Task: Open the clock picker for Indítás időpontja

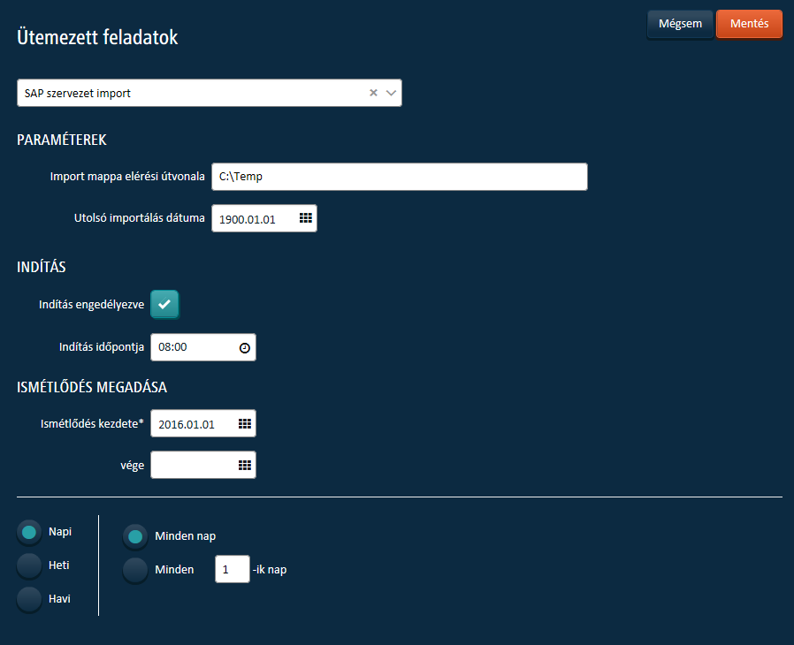Action: (245, 347)
